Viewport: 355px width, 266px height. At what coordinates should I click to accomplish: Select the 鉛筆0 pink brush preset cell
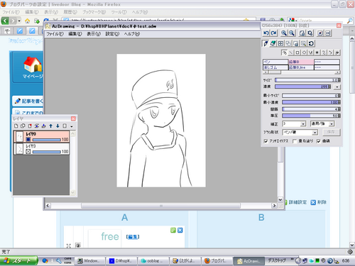(x=301, y=62)
